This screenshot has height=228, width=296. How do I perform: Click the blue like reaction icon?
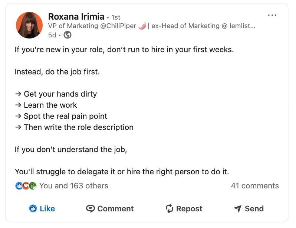[19, 186]
